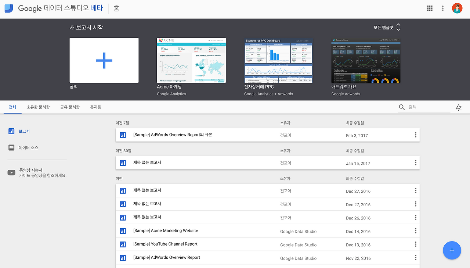Open the user account avatar
Viewport: 470px width, 268px height.
coord(457,8)
